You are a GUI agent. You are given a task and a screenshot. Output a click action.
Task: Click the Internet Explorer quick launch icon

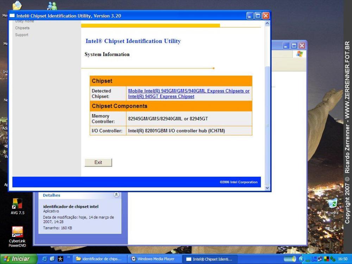pyautogui.click(x=44, y=259)
